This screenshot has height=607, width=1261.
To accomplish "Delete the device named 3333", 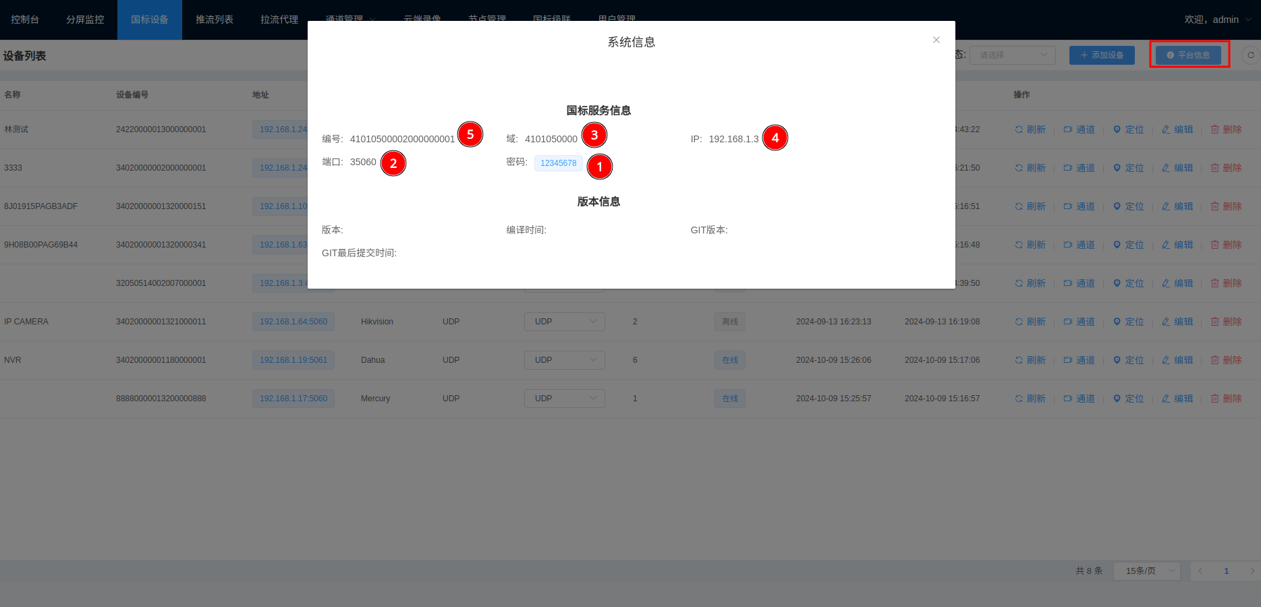I will [x=1226, y=168].
